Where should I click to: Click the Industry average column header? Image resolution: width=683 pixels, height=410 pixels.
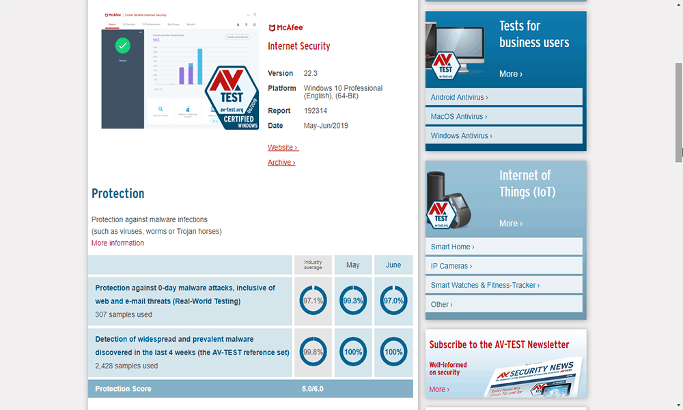pos(313,265)
